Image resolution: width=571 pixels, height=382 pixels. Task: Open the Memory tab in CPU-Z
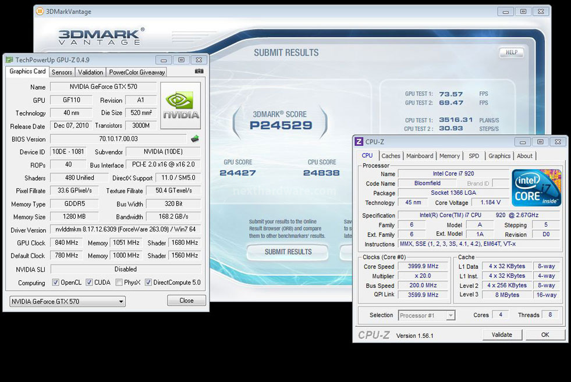point(449,156)
